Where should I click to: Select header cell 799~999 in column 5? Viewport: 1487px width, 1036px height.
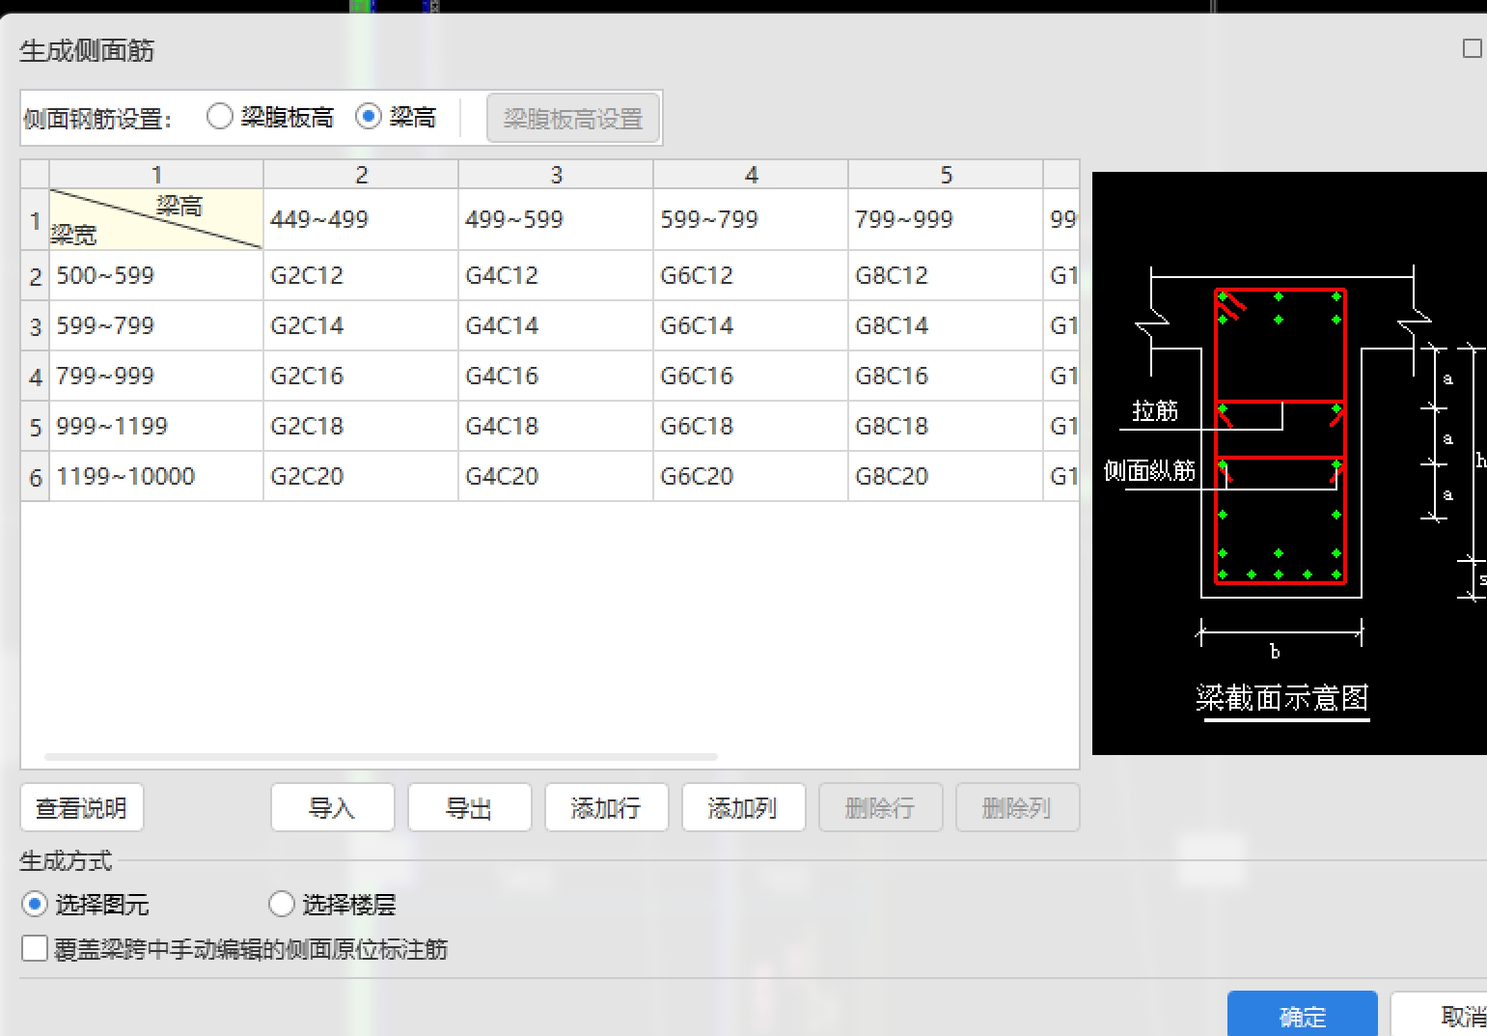coord(946,219)
